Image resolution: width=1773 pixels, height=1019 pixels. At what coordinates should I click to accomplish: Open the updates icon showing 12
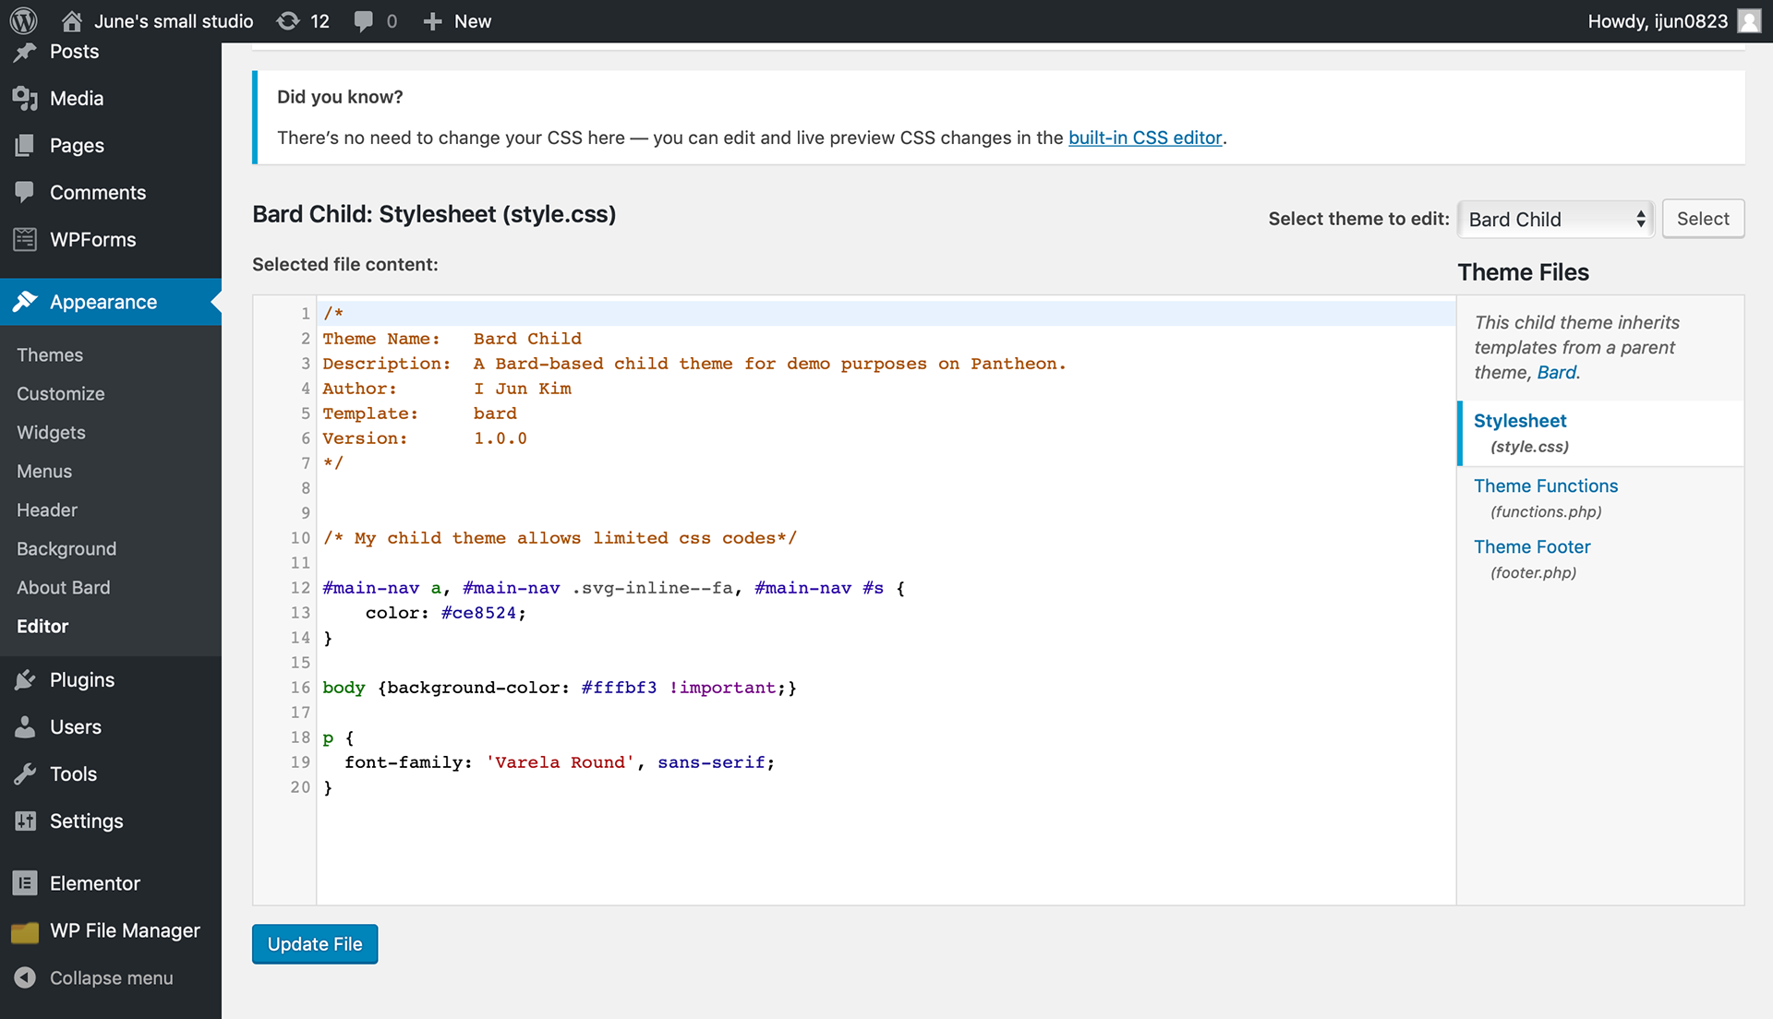(288, 20)
